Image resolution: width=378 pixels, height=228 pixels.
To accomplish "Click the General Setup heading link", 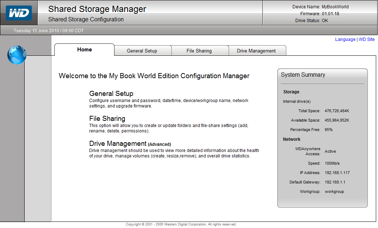I will 111,93.
